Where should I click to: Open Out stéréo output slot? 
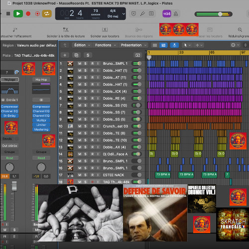(x=9, y=145)
